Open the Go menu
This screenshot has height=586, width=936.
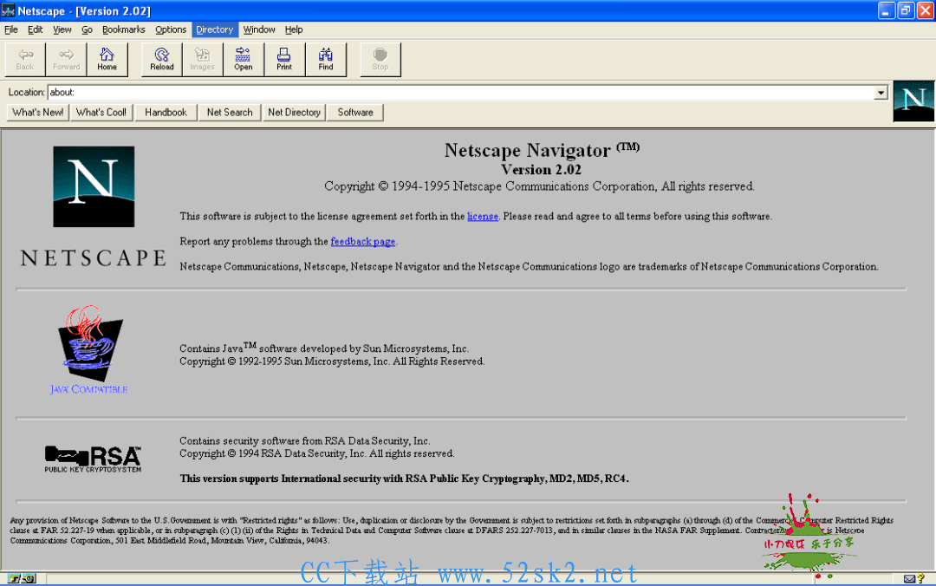pos(88,29)
